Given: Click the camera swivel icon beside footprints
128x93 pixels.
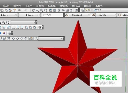Looking at the screenshot, I should [x=3, y=22].
